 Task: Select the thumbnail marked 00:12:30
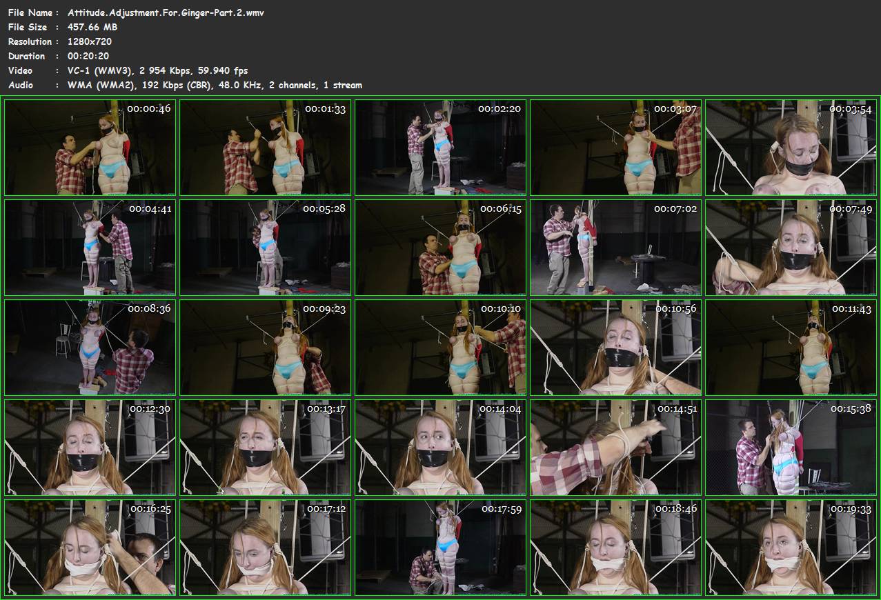[x=90, y=448]
